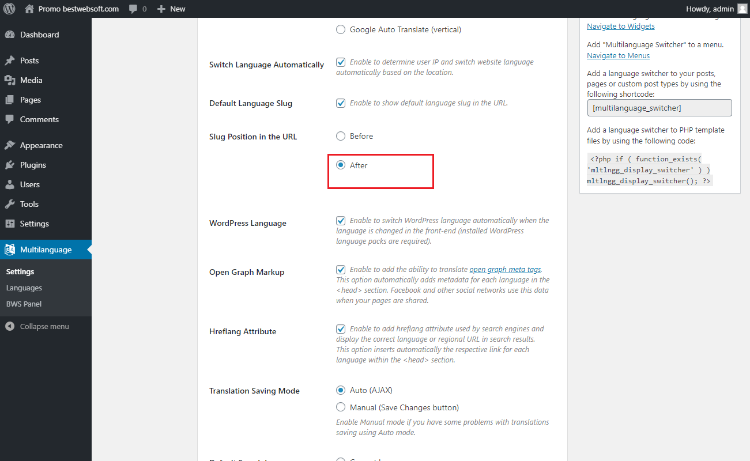The width and height of the screenshot is (750, 461).
Task: Click the Collapse menu arrow icon
Action: click(10, 326)
